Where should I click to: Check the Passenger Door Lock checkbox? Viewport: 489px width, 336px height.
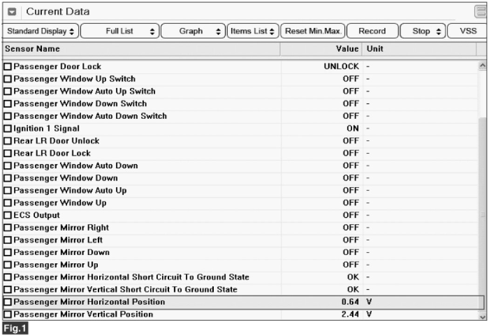coord(7,67)
